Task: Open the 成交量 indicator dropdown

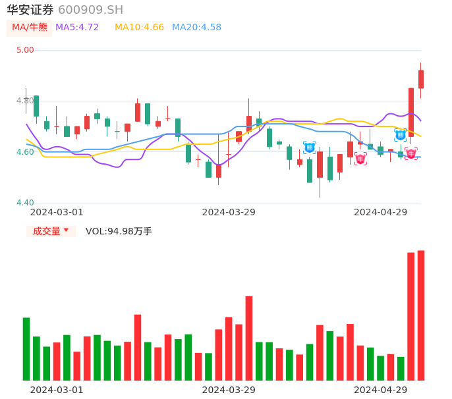Action: tap(51, 231)
